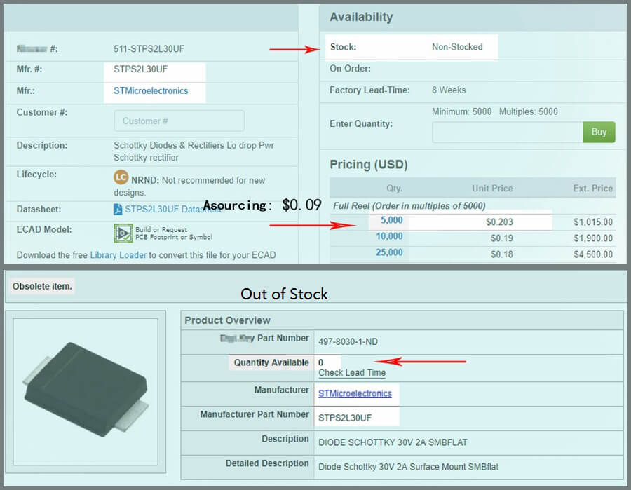This screenshot has width=631, height=490.
Task: Open the STMicroelectronics link beside Mfr.
Action: 151,91
